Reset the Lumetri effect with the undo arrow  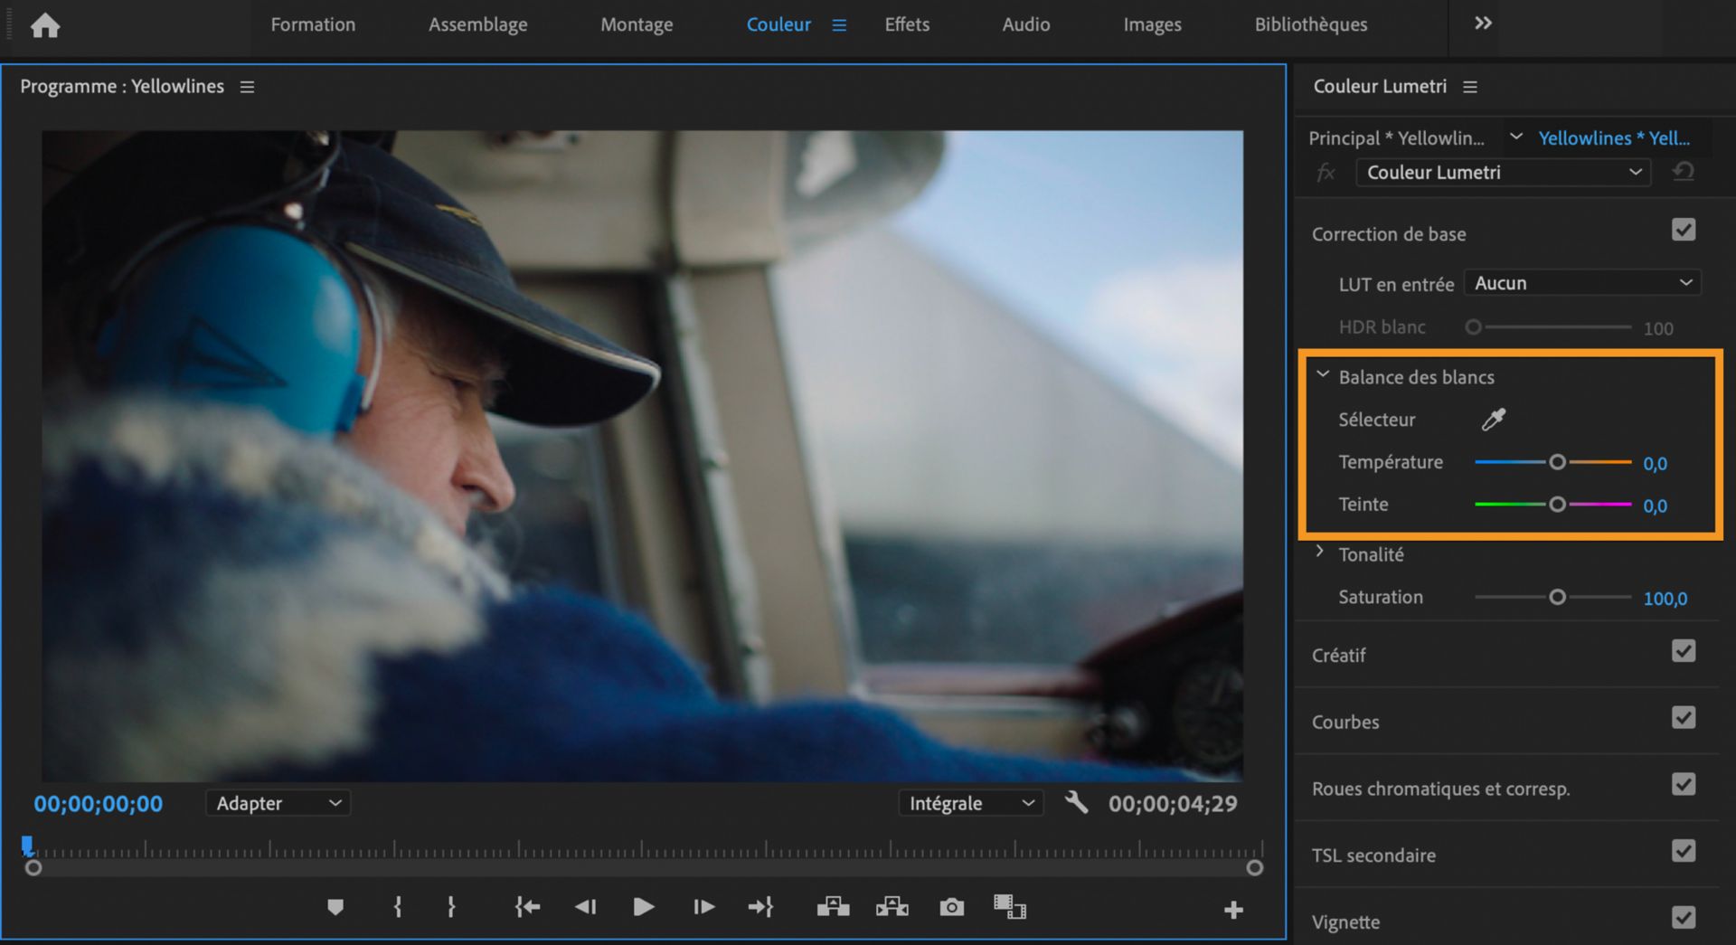tap(1683, 172)
